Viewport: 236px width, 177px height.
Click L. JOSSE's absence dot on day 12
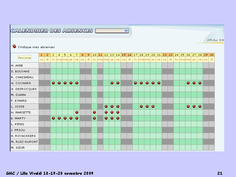click(106, 107)
